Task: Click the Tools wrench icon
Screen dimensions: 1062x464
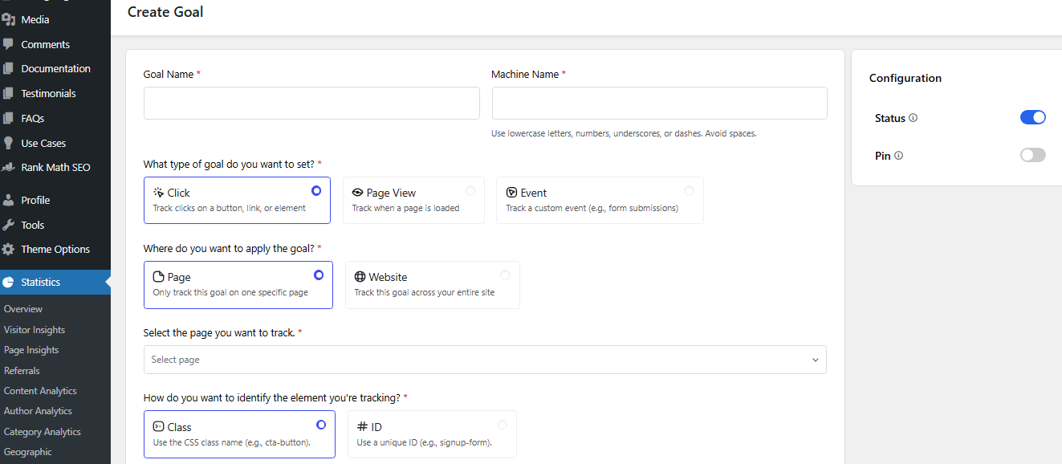Action: (9, 225)
